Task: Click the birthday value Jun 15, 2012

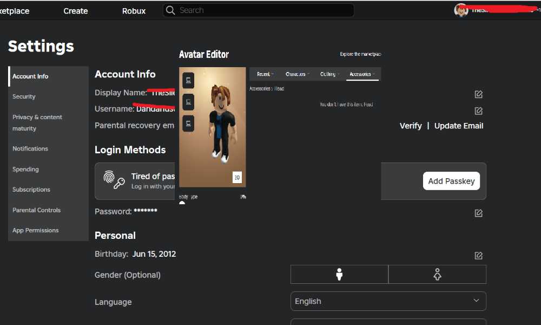Action: click(154, 254)
